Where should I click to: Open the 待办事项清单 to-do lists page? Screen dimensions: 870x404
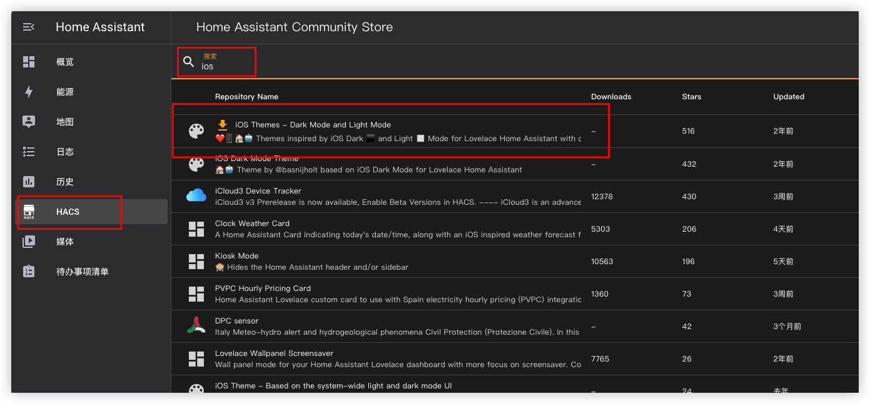pyautogui.click(x=82, y=272)
